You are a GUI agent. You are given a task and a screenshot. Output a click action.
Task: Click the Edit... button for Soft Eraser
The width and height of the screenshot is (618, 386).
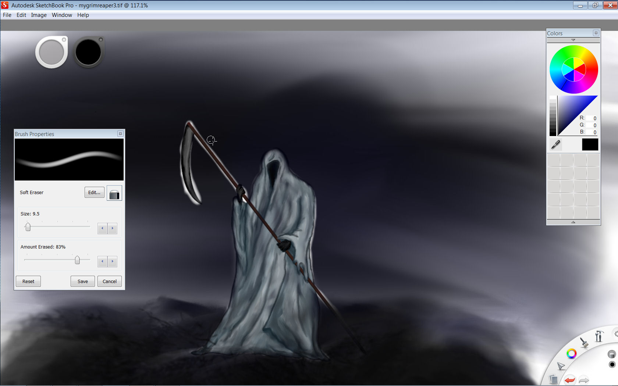[x=95, y=192]
